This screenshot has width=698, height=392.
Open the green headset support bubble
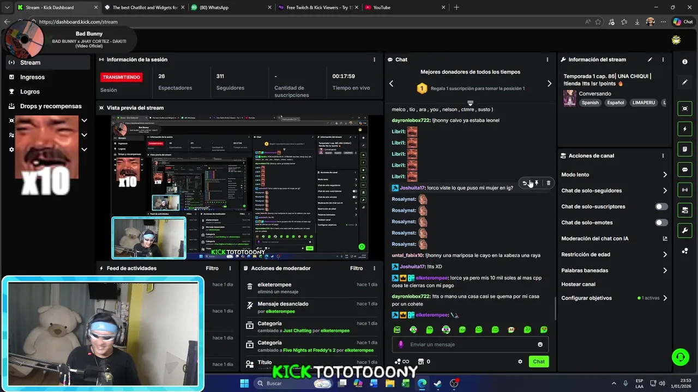click(680, 357)
